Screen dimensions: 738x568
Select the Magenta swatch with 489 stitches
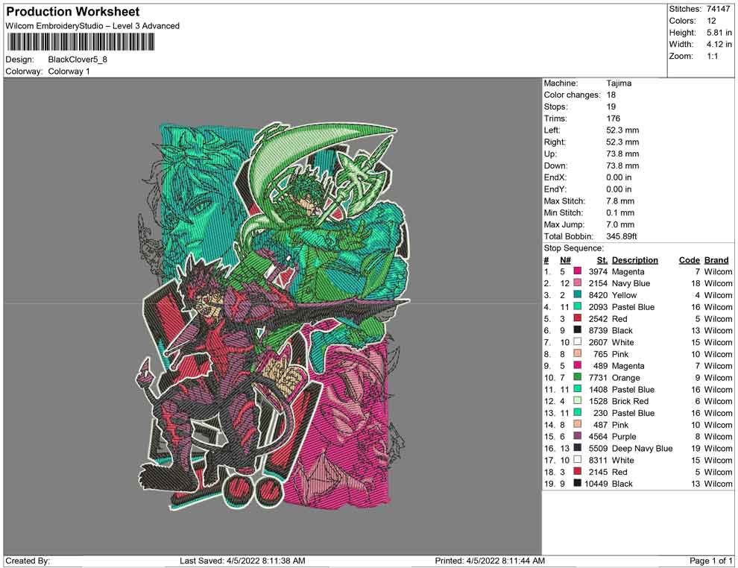[578, 365]
